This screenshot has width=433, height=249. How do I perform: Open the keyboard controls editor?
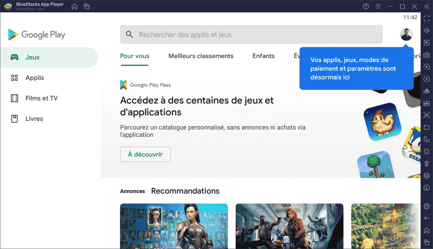[427, 55]
